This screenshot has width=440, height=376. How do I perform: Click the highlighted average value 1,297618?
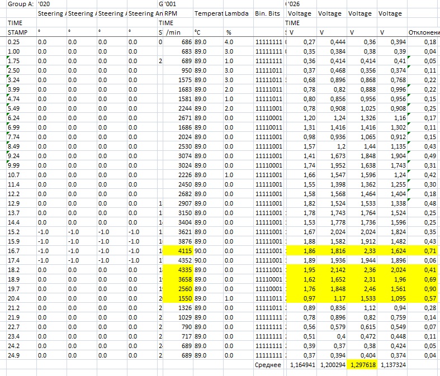coord(362,365)
